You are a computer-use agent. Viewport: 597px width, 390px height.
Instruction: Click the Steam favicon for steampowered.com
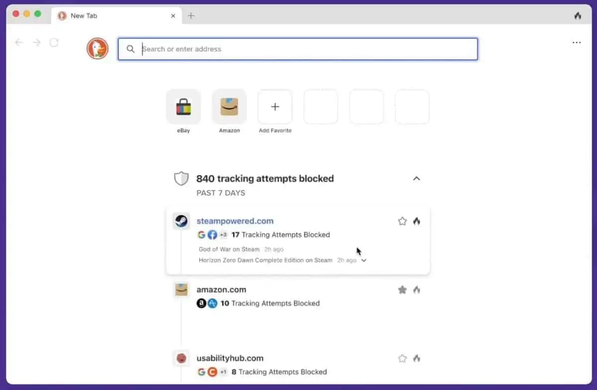(x=181, y=221)
